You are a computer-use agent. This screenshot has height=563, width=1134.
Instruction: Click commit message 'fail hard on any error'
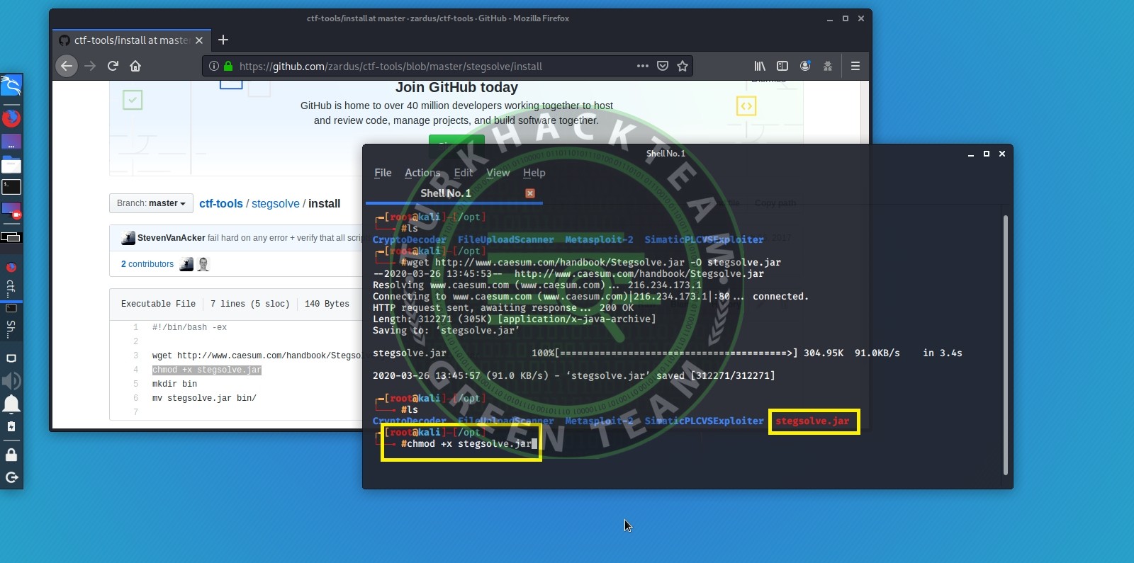click(285, 238)
